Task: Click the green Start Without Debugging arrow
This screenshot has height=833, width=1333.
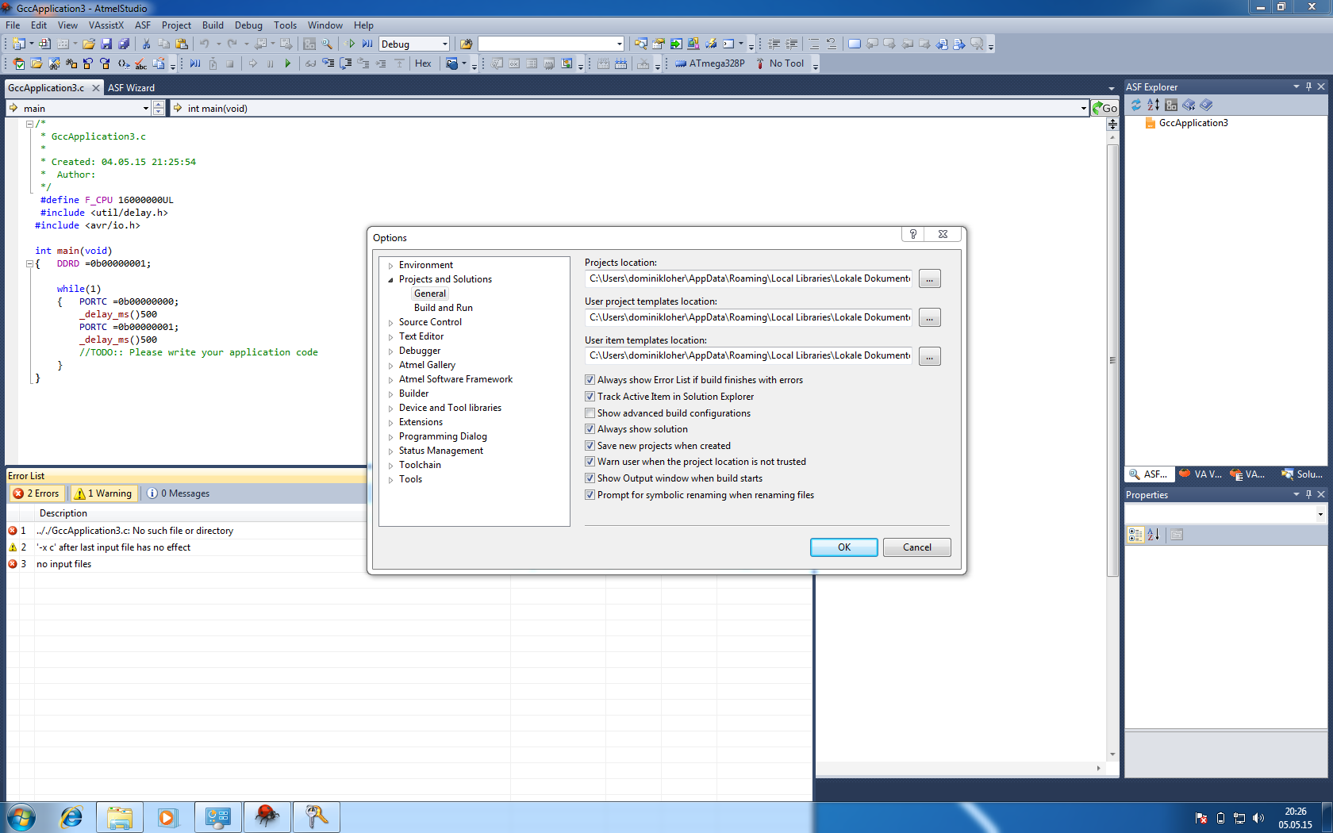Action: (351, 44)
